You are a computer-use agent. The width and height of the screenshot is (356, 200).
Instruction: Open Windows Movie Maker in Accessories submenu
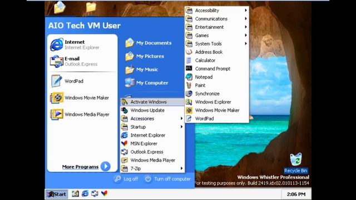pos(217,110)
